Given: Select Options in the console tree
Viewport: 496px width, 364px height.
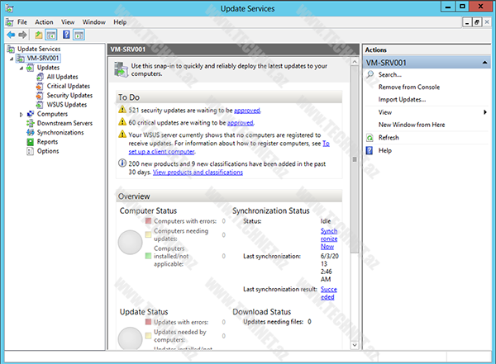Looking at the screenshot, I should coord(47,151).
